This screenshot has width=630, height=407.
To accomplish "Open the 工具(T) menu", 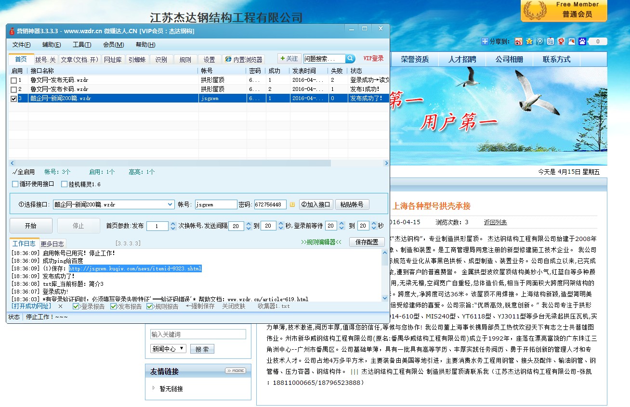I will click(81, 45).
